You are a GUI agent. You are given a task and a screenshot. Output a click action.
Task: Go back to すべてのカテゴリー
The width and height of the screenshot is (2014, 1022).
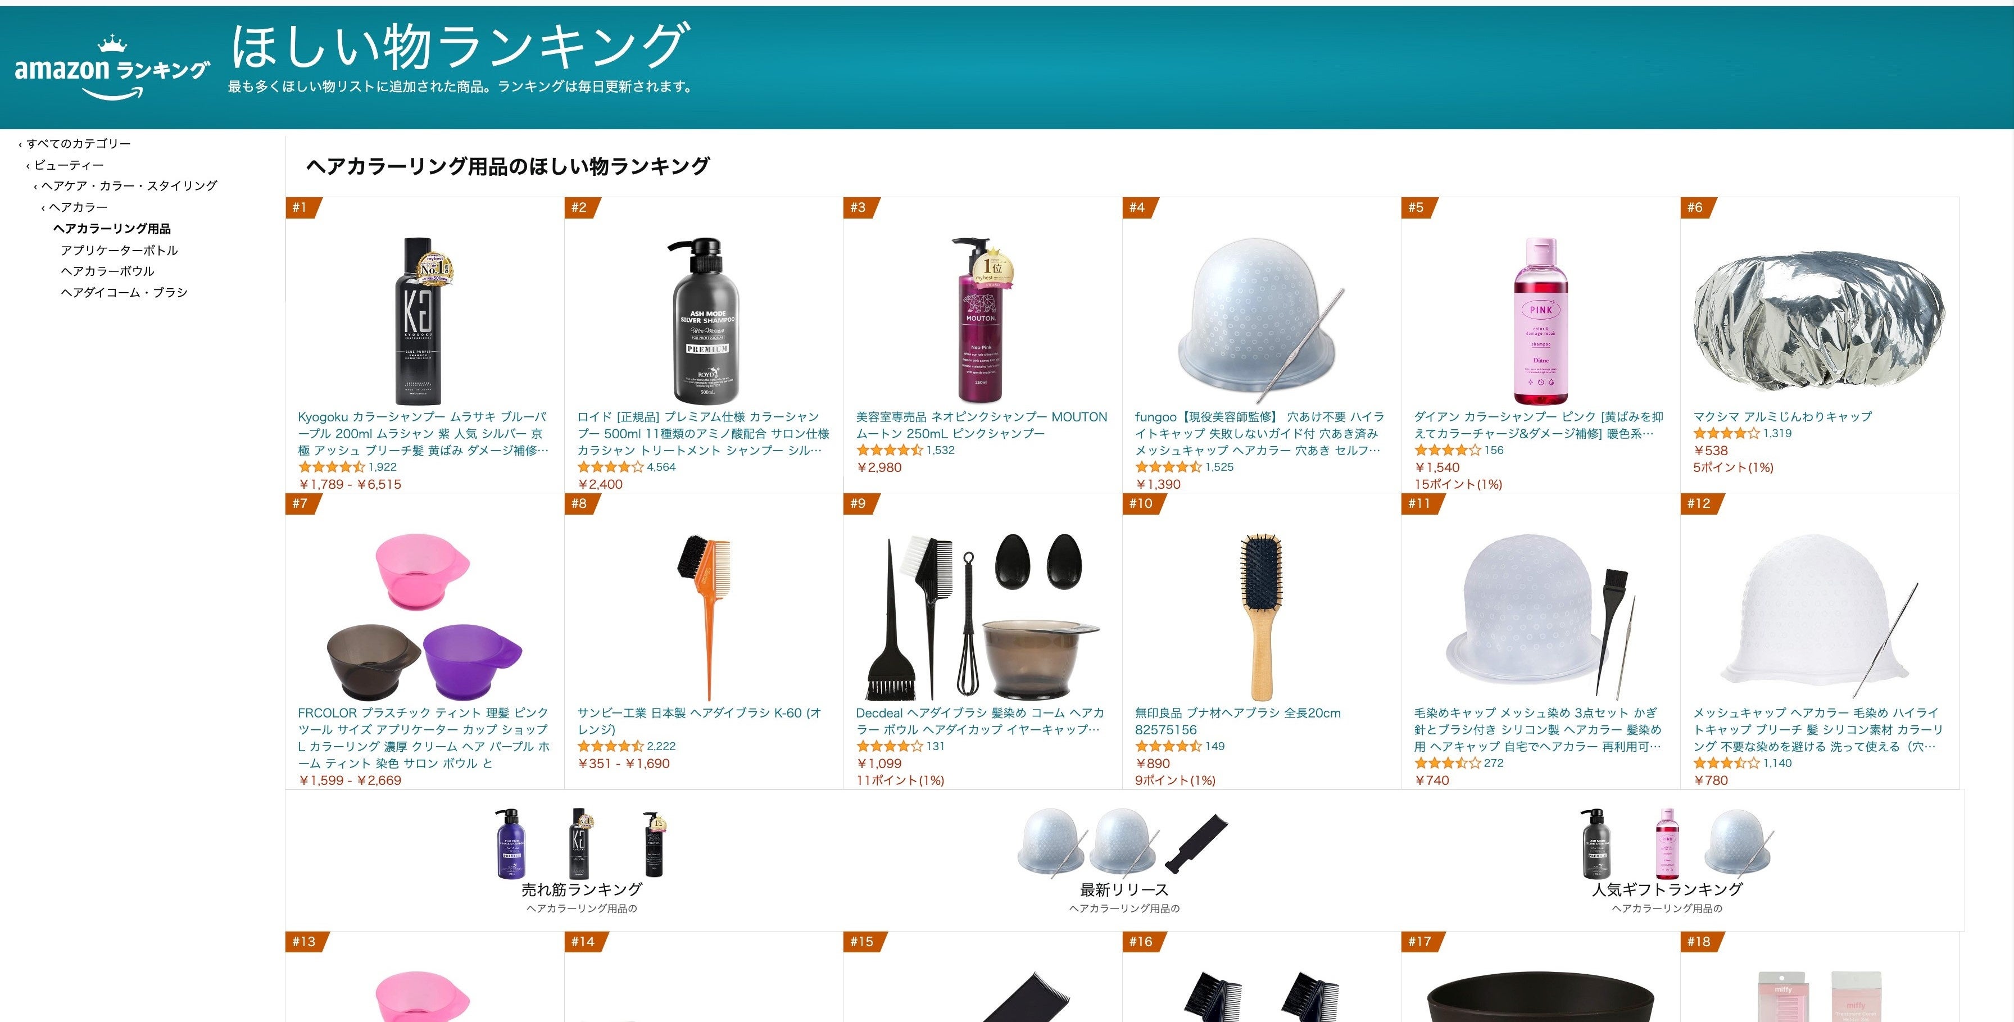78,144
